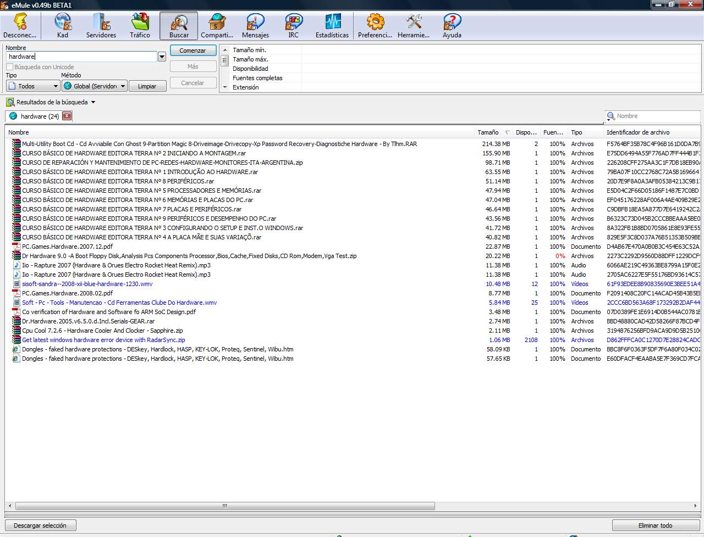The height and width of the screenshot is (537, 704).
Task: Open the Compartidos shared files view
Action: (x=217, y=26)
